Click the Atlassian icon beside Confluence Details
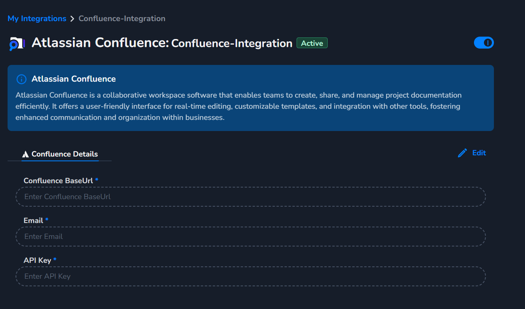Viewport: 525px width, 309px height. [26, 154]
